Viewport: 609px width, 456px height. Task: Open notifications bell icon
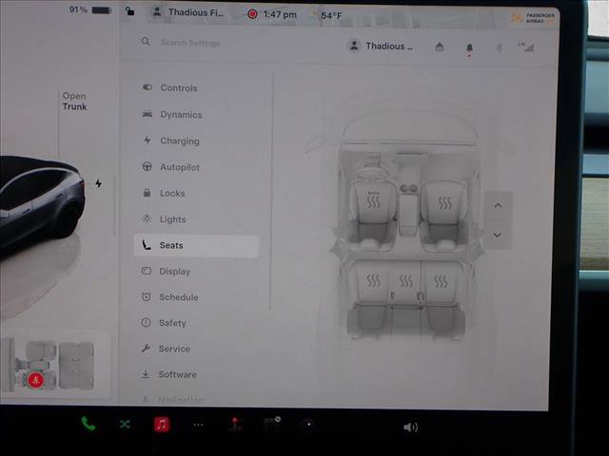pos(469,48)
